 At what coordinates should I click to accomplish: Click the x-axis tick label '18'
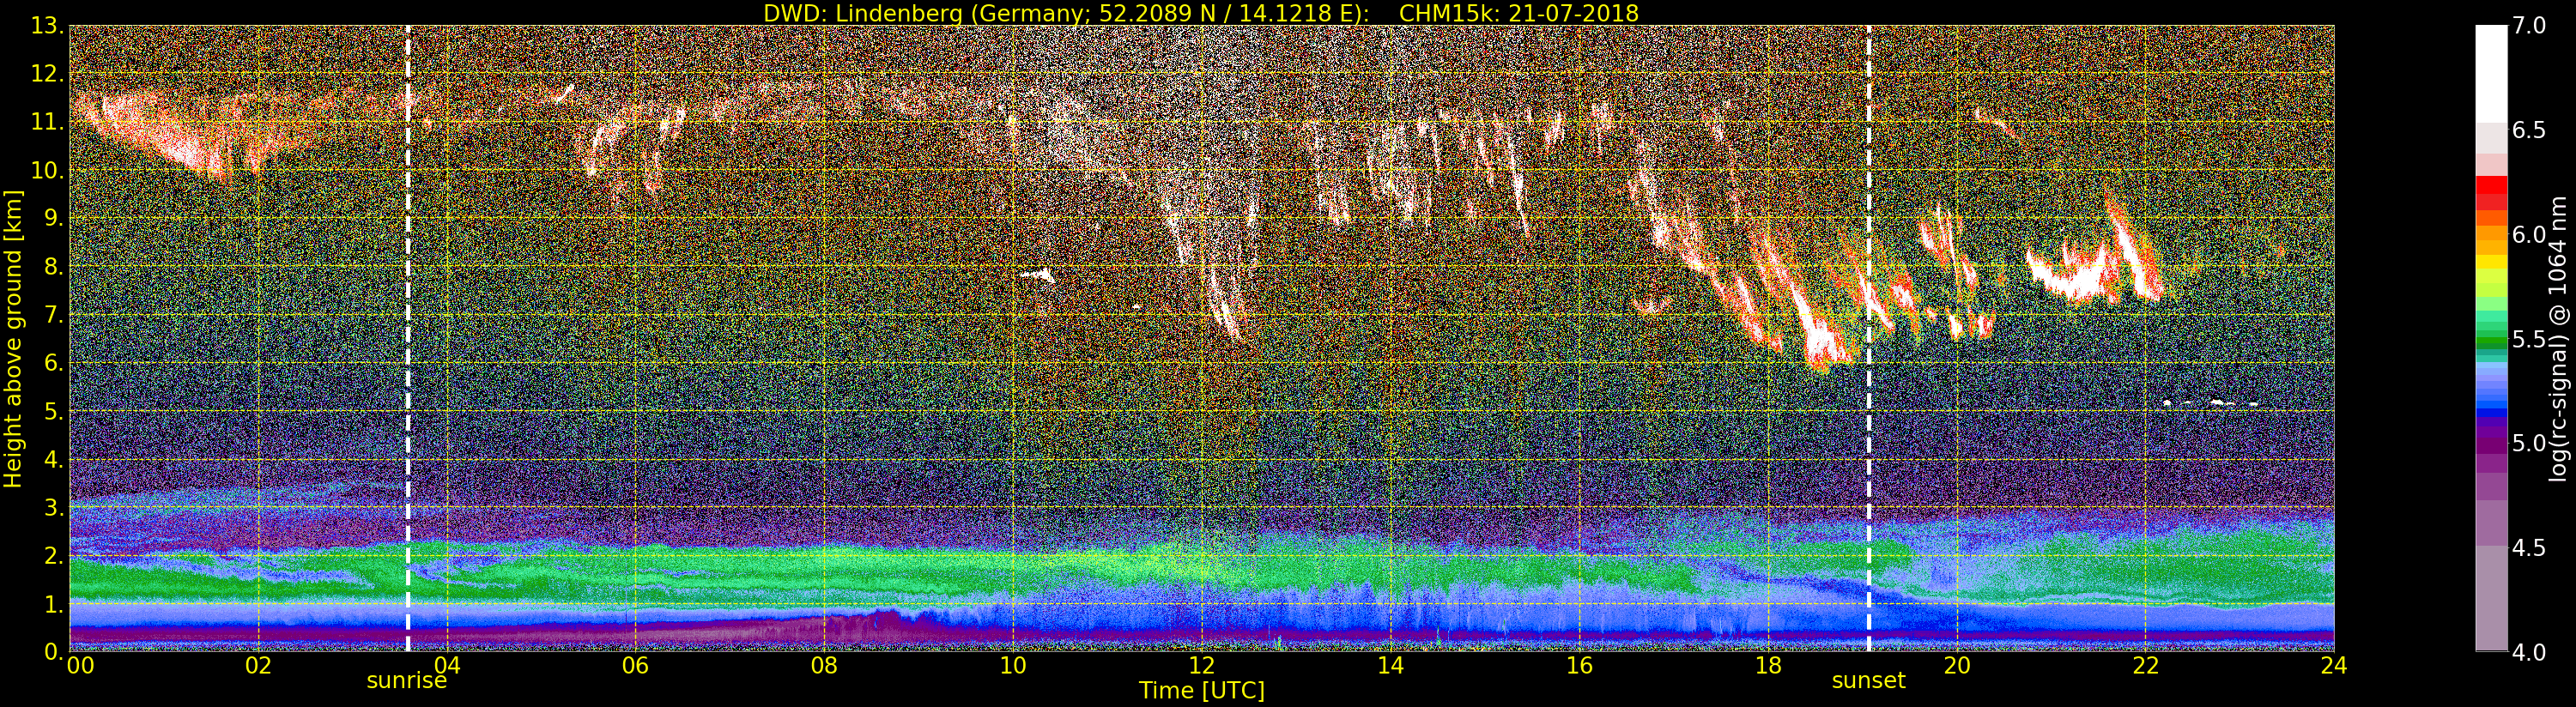(x=1768, y=666)
